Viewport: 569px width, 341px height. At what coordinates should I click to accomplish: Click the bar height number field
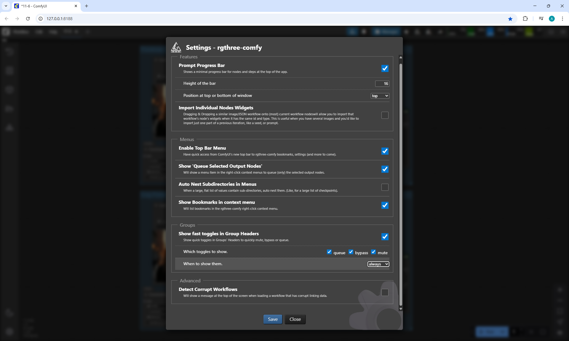[x=382, y=84]
